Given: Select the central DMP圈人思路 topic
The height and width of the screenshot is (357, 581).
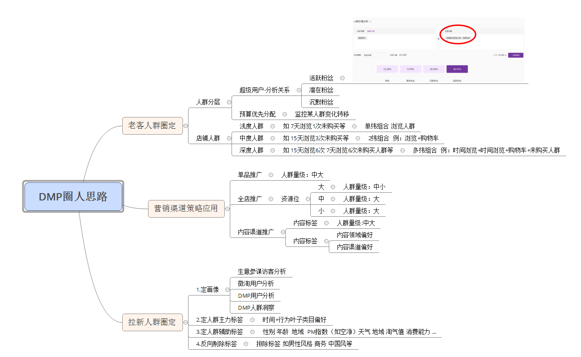Looking at the screenshot, I should [73, 197].
